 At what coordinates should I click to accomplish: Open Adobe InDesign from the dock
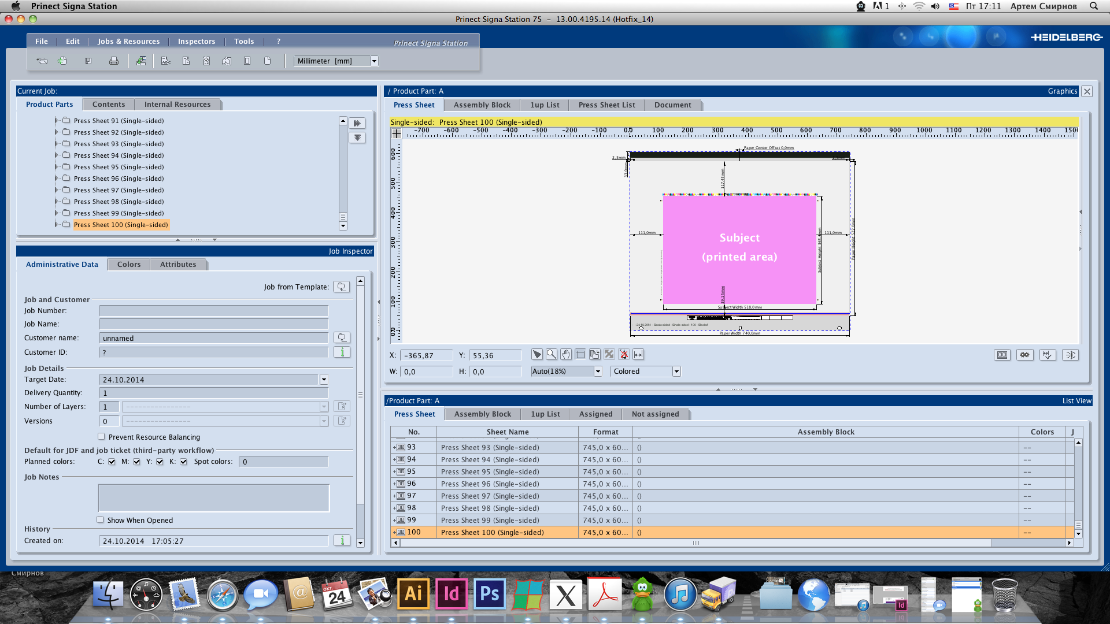click(451, 593)
